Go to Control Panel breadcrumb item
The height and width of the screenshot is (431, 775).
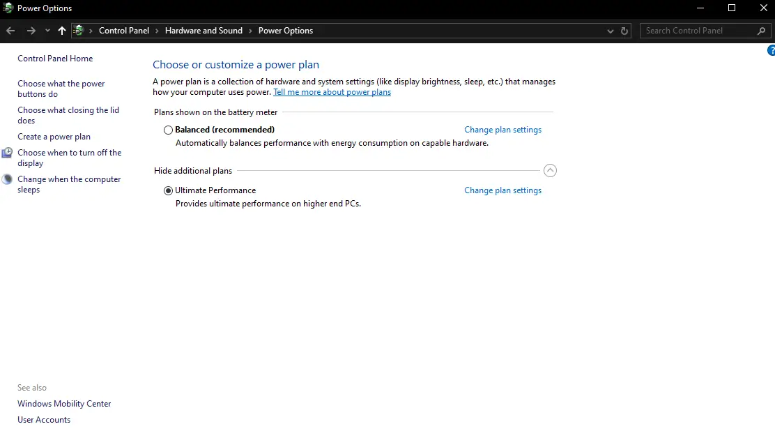[x=124, y=31]
